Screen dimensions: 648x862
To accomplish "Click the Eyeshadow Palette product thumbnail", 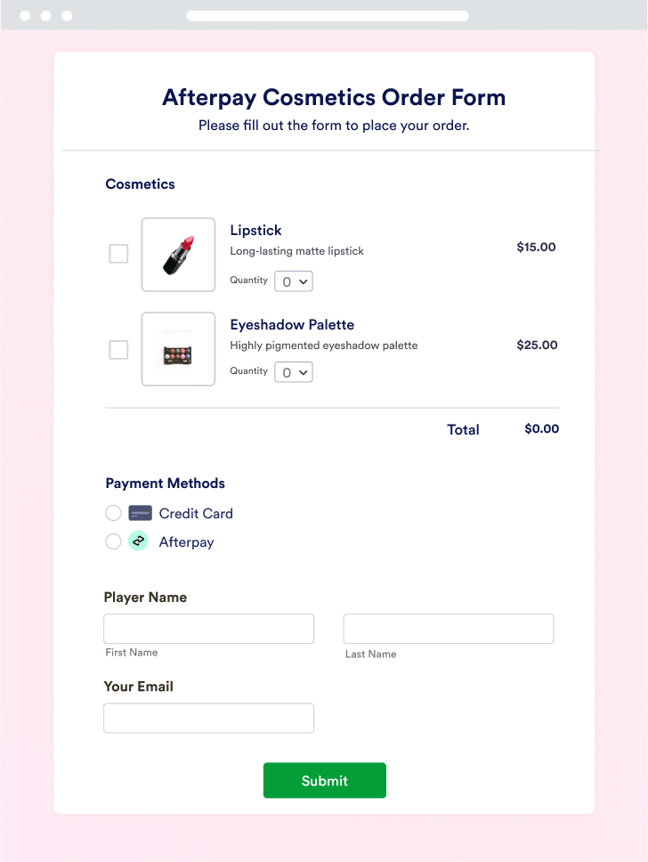I will (178, 348).
